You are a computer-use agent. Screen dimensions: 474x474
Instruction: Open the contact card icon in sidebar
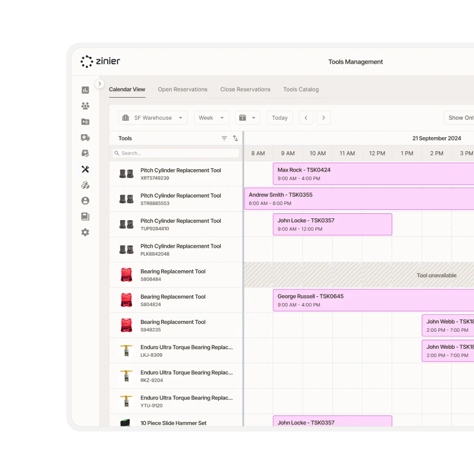click(x=85, y=121)
